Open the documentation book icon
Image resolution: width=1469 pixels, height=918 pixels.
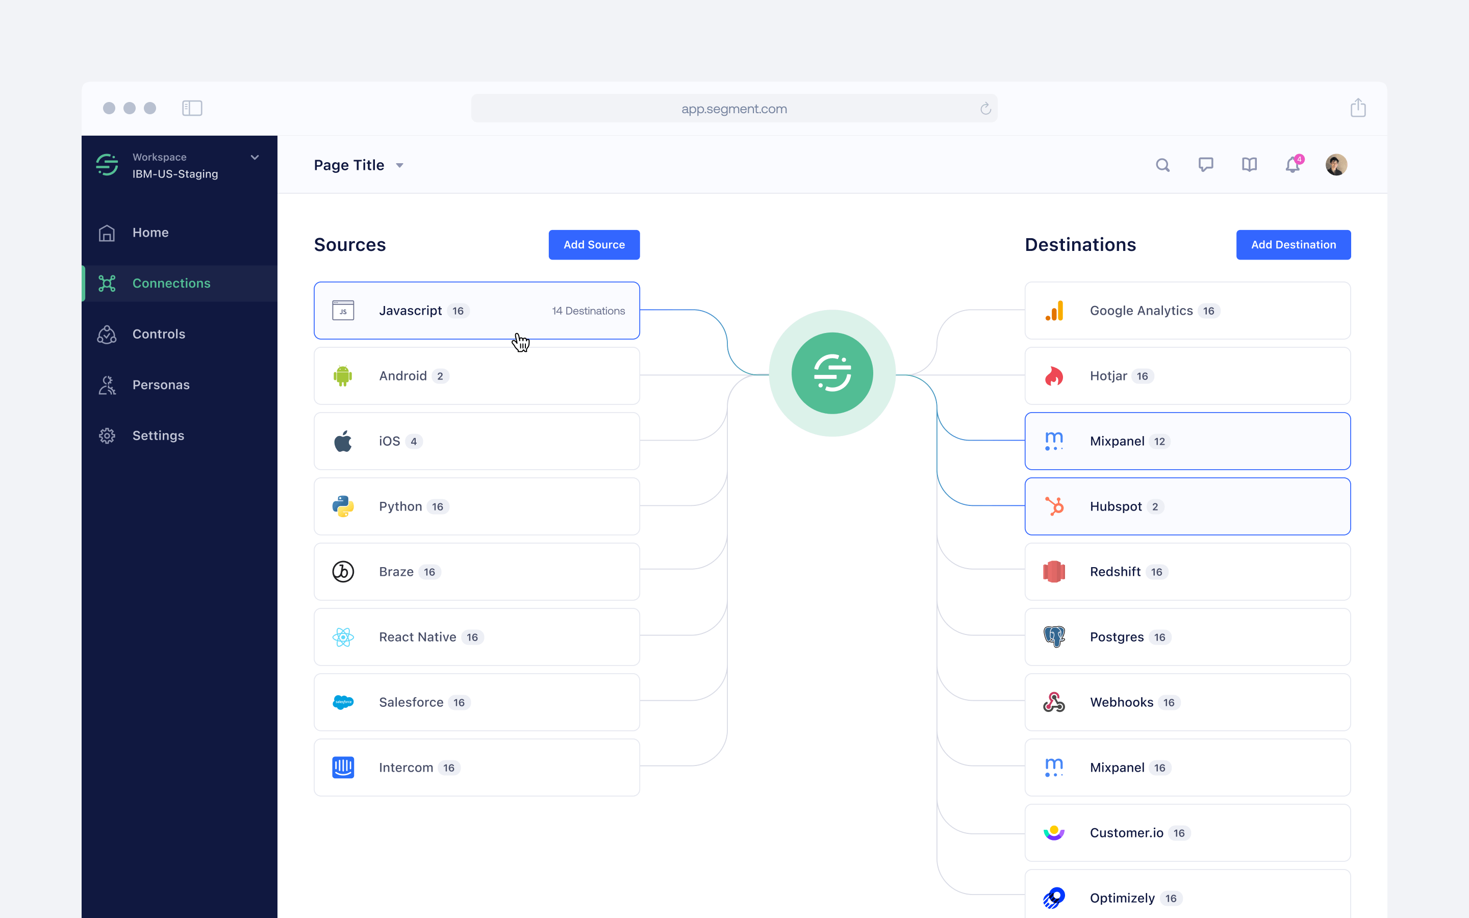click(1249, 165)
